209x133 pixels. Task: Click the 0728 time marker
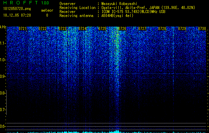click(x=162, y=29)
